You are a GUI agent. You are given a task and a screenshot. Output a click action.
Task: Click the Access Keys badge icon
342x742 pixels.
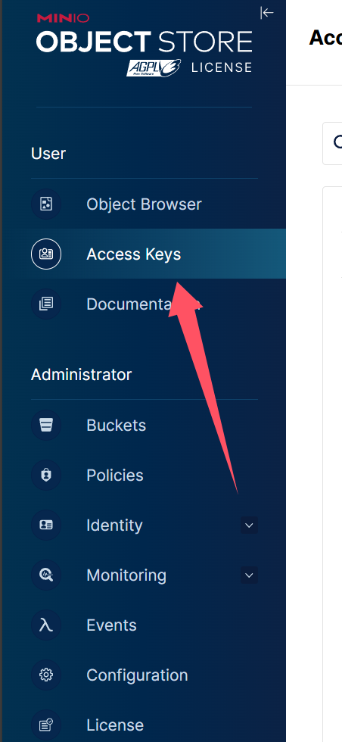coord(46,254)
